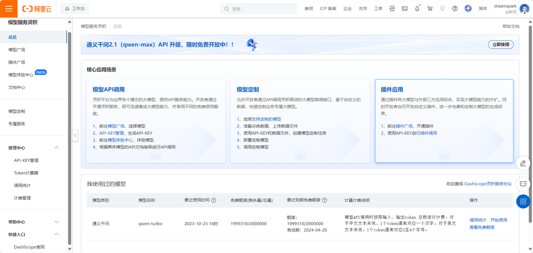Click the 1999310/2000000 free quota cell
533x253 pixels.
click(x=248, y=224)
